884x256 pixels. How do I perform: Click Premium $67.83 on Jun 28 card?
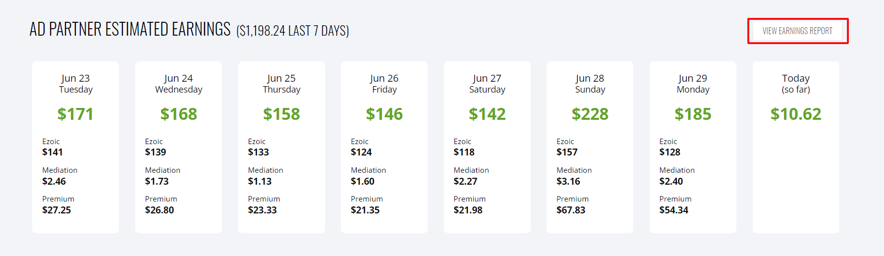(571, 210)
